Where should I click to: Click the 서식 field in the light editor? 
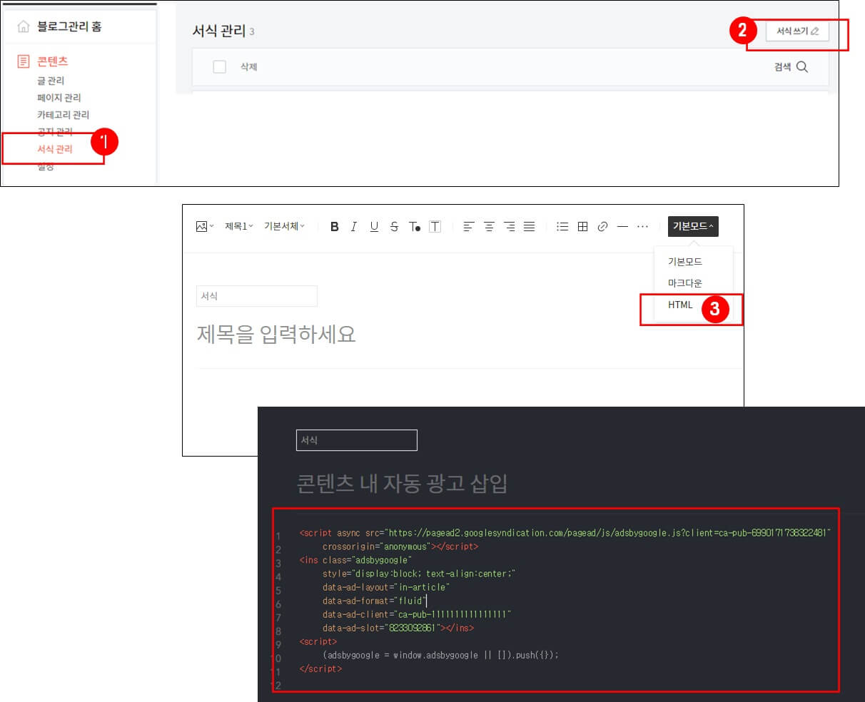coord(257,296)
